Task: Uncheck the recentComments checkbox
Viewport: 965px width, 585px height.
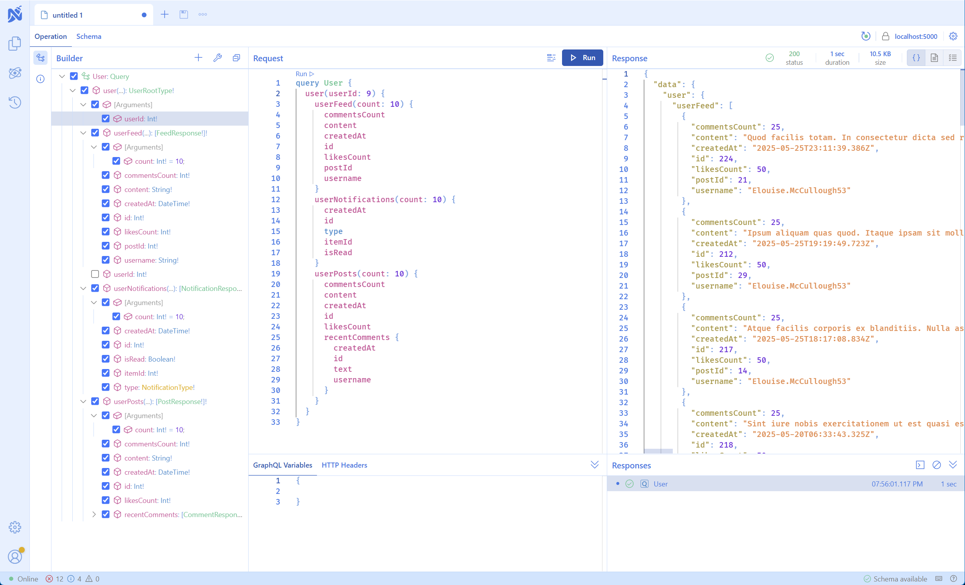Action: point(106,514)
